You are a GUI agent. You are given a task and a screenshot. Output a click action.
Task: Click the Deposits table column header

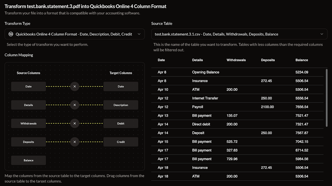tap(268, 60)
